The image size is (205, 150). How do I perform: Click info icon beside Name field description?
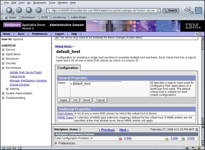click(152, 83)
